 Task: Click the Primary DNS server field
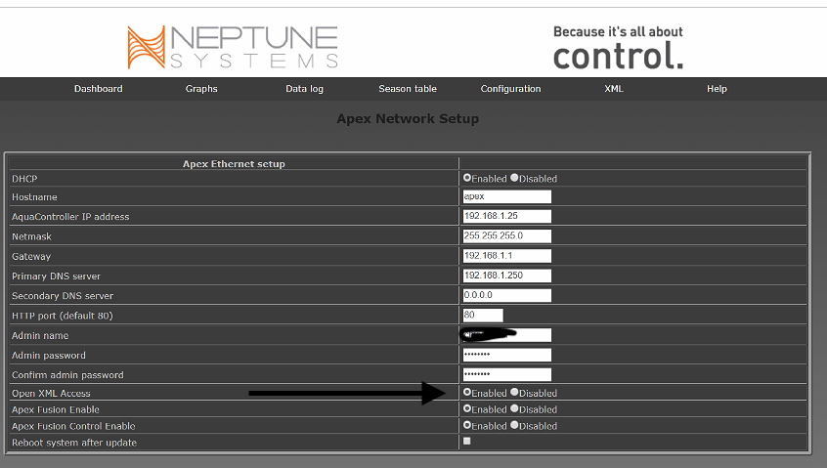(506, 276)
